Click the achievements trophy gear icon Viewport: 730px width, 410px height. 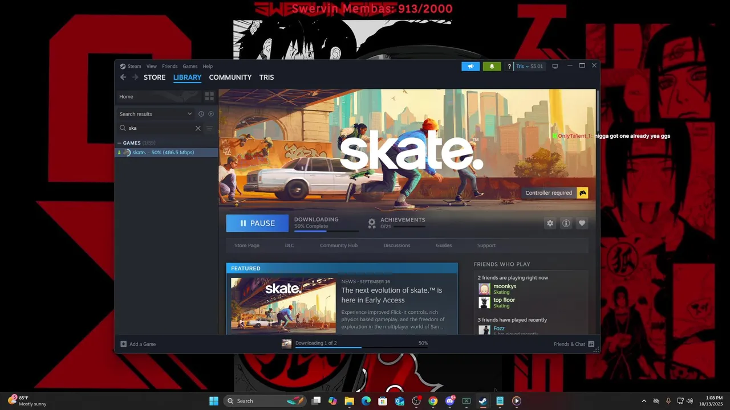pyautogui.click(x=372, y=223)
